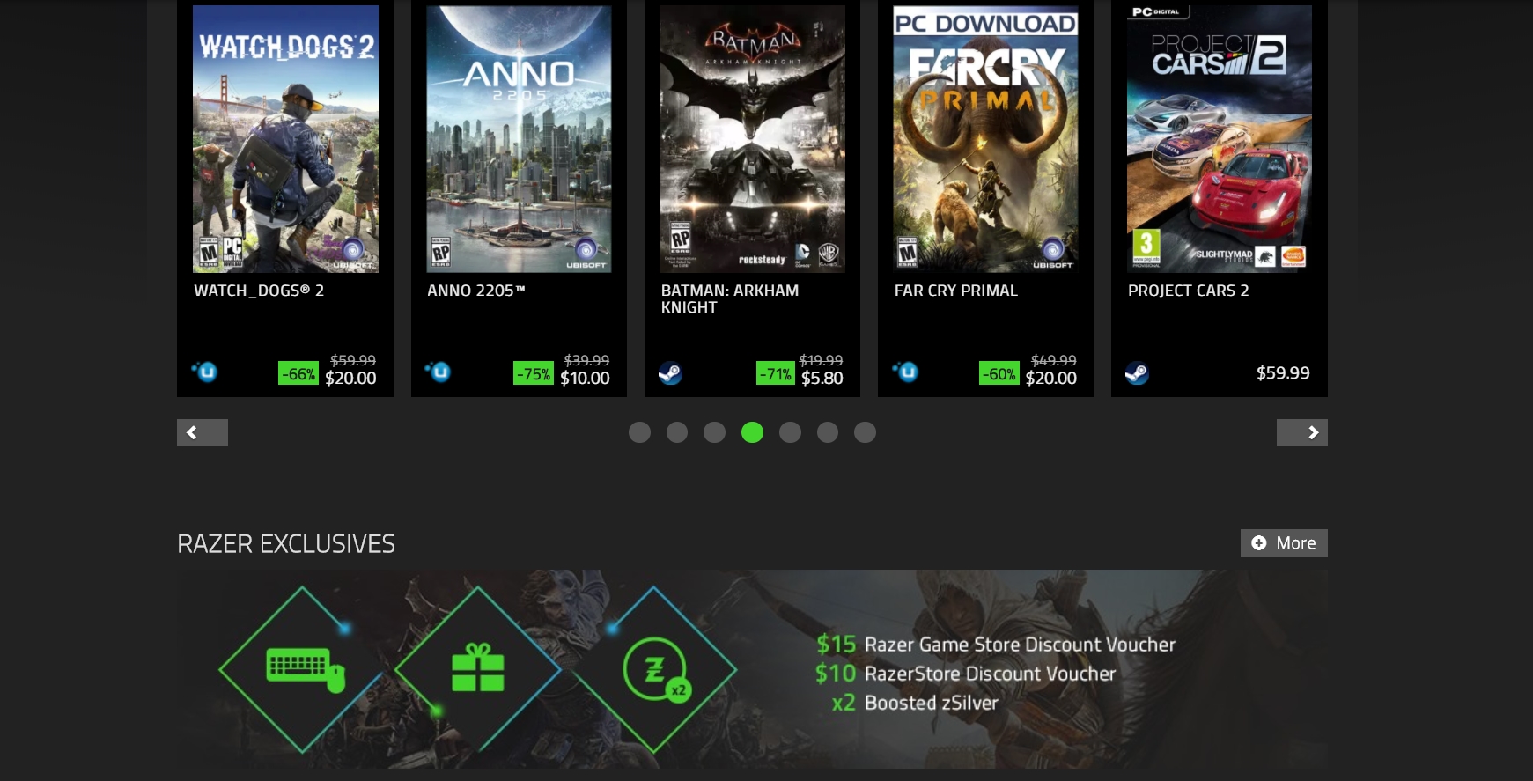The height and width of the screenshot is (781, 1533).
Task: Click the struck-through $49.99 Far Cry price
Action: coord(1053,360)
